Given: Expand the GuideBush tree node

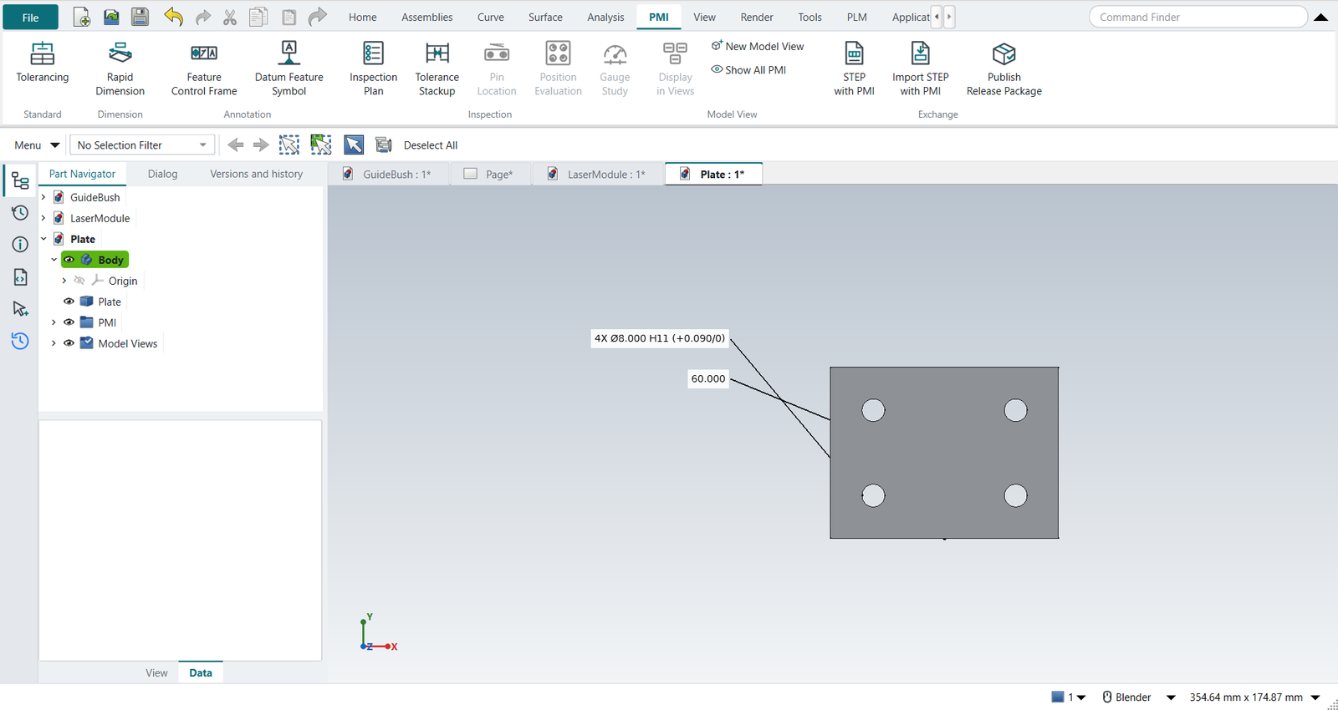Looking at the screenshot, I should (x=43, y=197).
